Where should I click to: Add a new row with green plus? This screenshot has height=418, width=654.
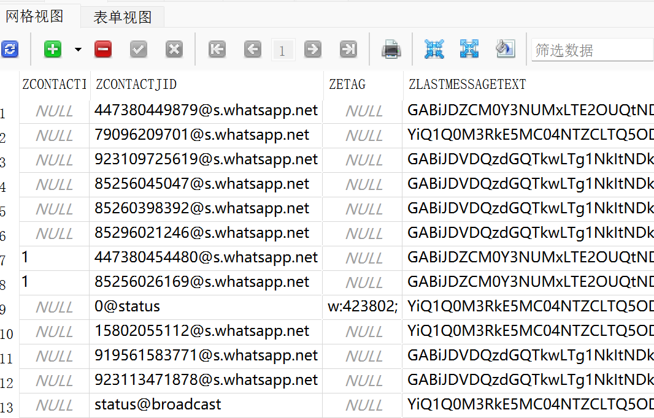pyautogui.click(x=53, y=50)
